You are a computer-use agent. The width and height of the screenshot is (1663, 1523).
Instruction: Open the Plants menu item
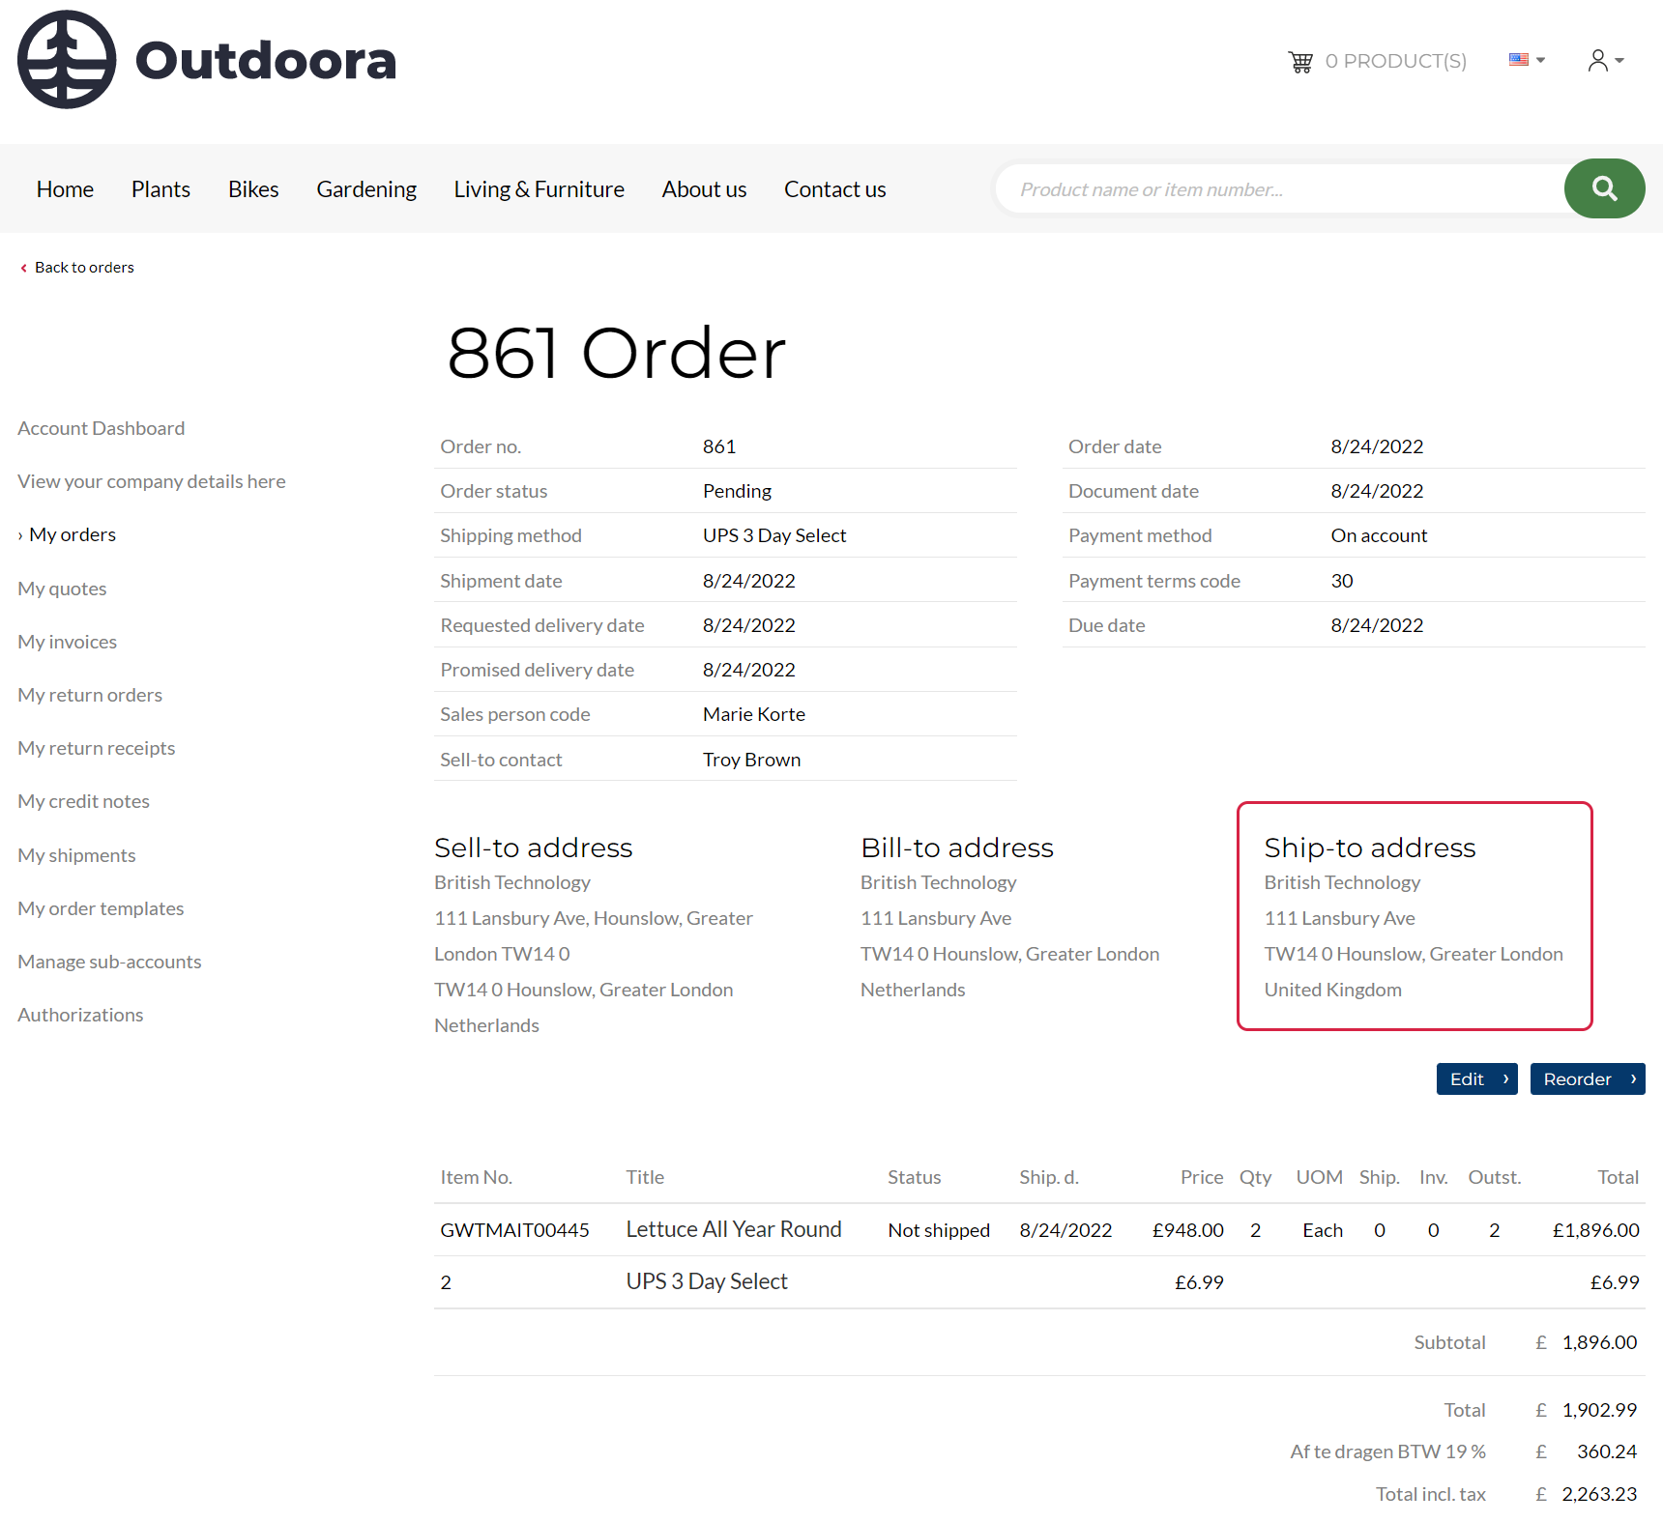click(160, 189)
